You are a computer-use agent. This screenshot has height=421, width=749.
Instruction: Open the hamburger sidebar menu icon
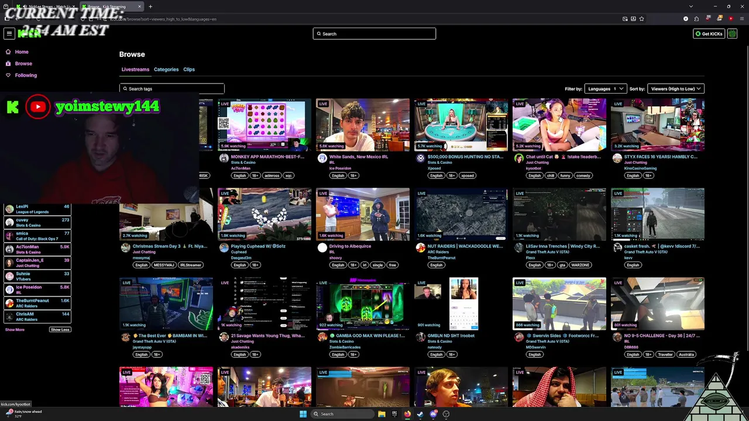point(9,34)
